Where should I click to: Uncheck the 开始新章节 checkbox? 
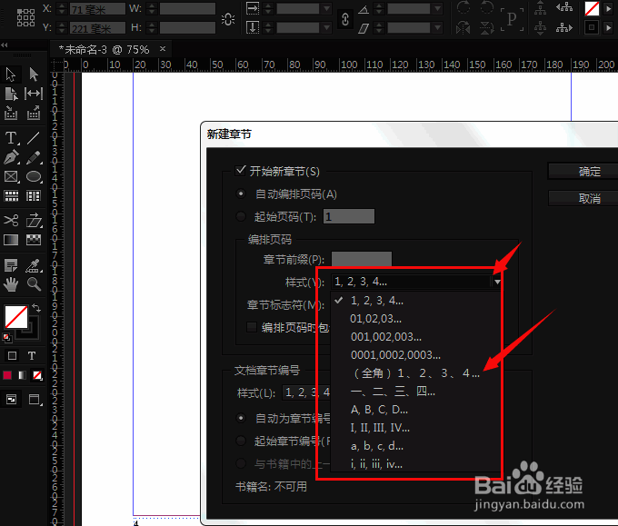(241, 170)
